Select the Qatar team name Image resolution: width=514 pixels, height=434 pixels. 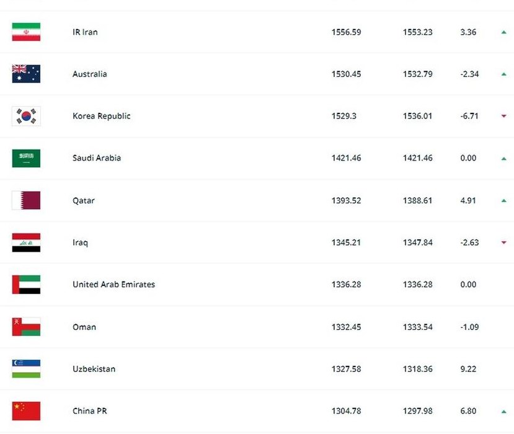(x=84, y=201)
